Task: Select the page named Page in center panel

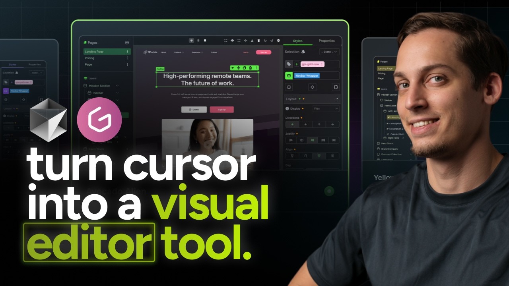Action: click(107, 64)
